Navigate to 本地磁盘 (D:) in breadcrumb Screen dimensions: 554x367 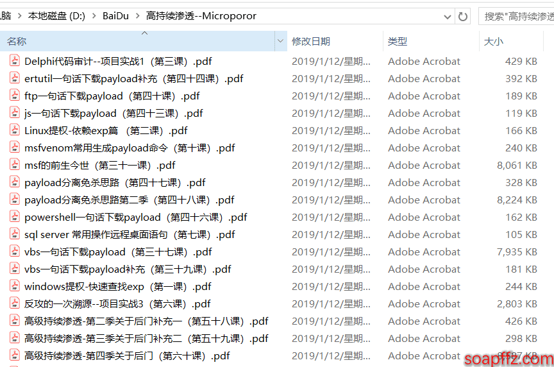(56, 16)
